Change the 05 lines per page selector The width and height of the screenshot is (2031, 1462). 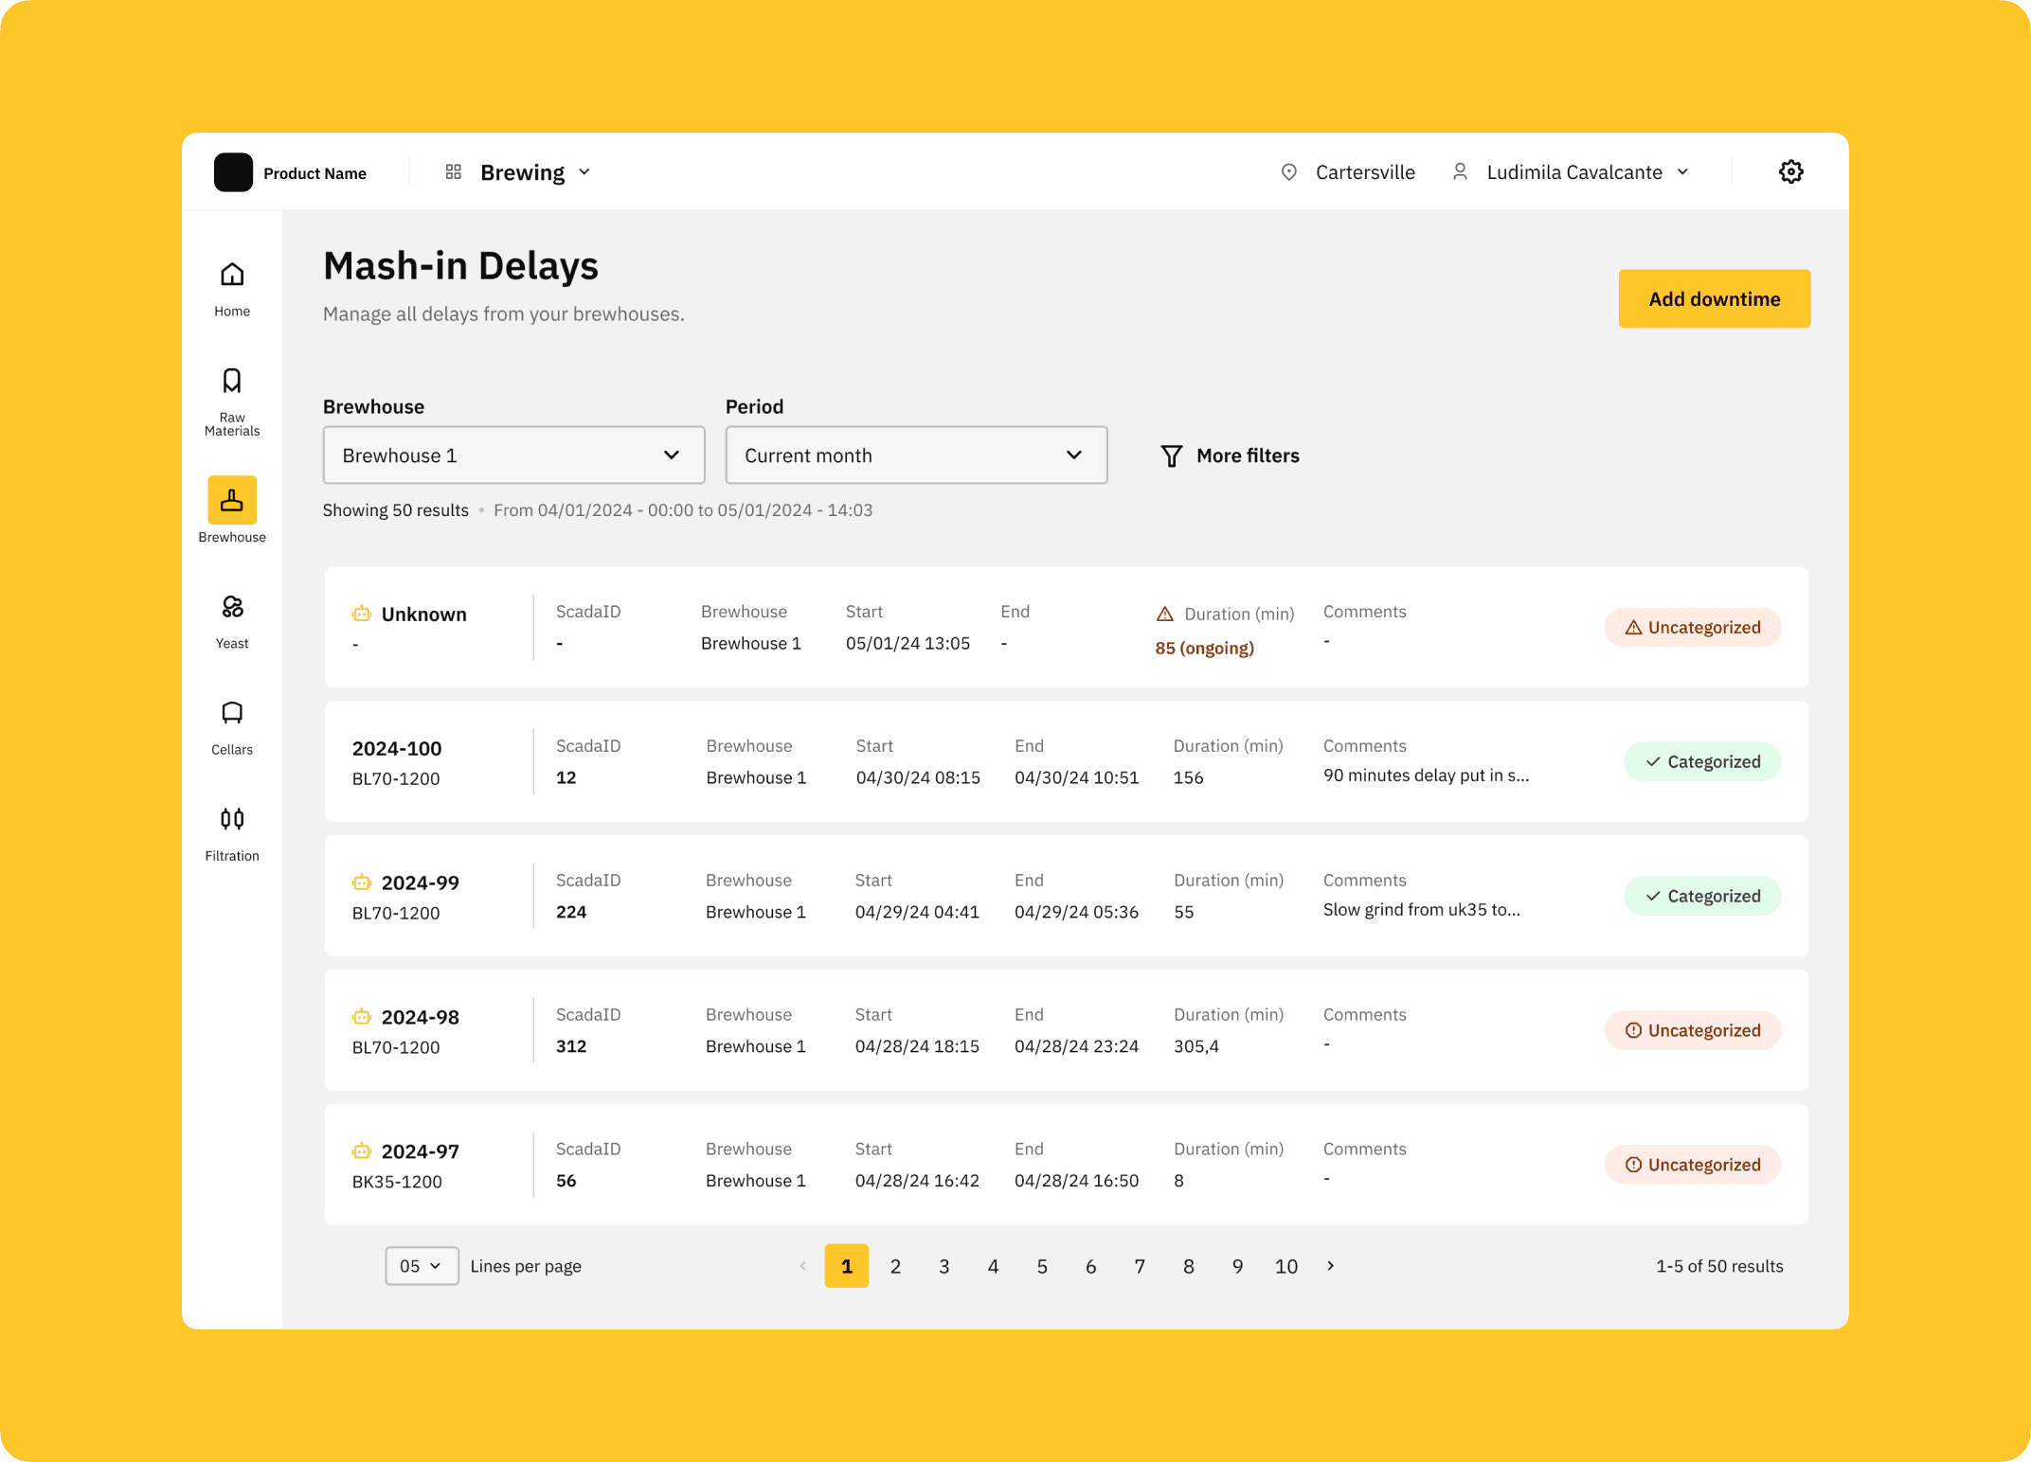coord(422,1266)
